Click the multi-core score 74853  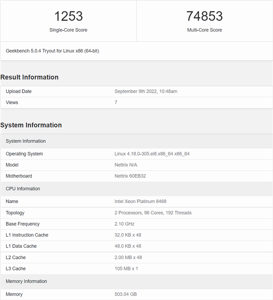[x=204, y=16]
